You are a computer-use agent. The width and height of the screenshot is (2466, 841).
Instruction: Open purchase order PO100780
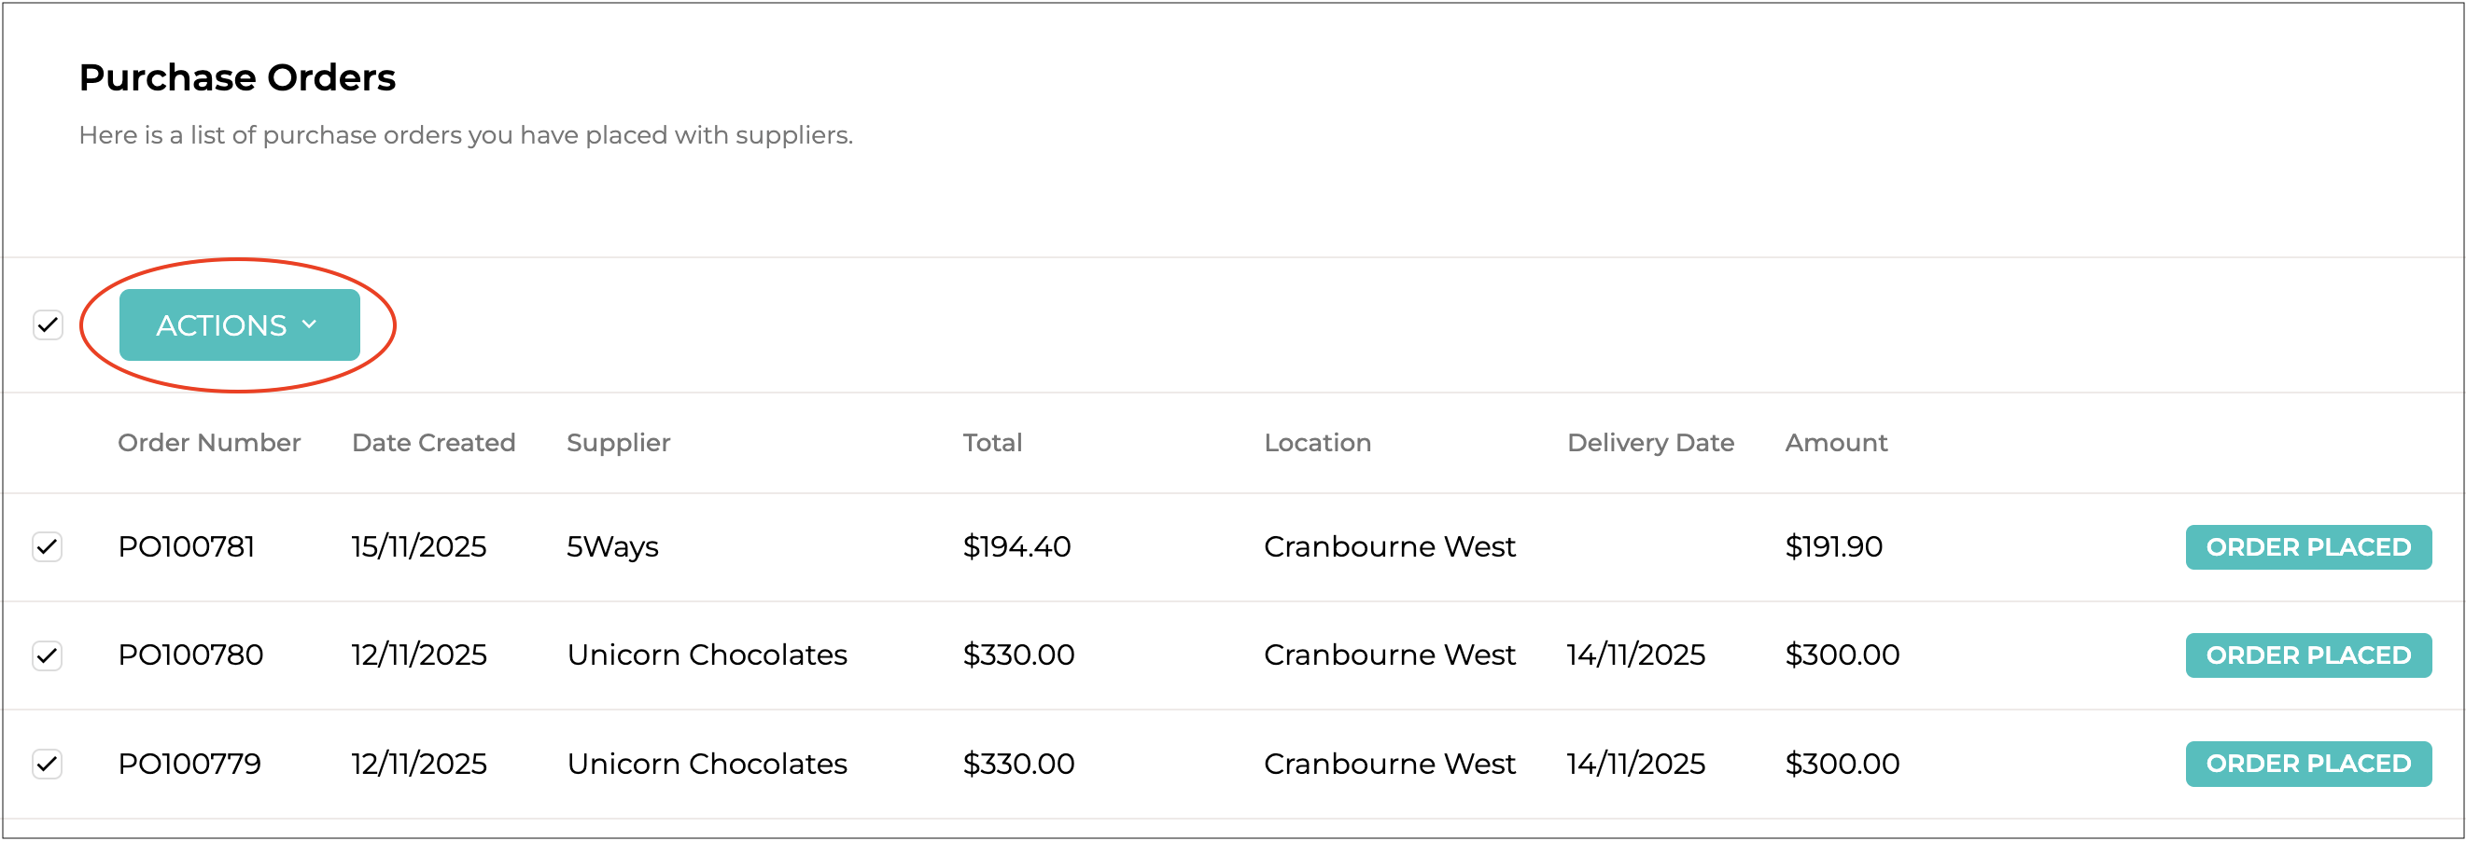(x=190, y=655)
